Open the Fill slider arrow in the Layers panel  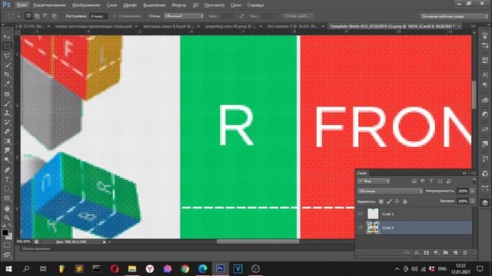pyautogui.click(x=473, y=201)
